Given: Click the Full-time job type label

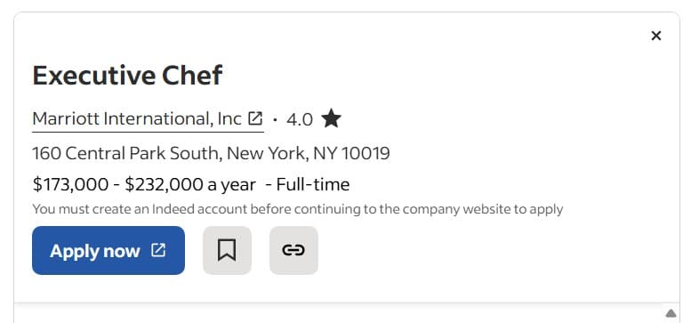Looking at the screenshot, I should (x=313, y=184).
